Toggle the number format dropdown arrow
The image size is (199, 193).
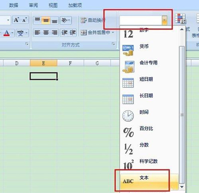[x=164, y=20]
